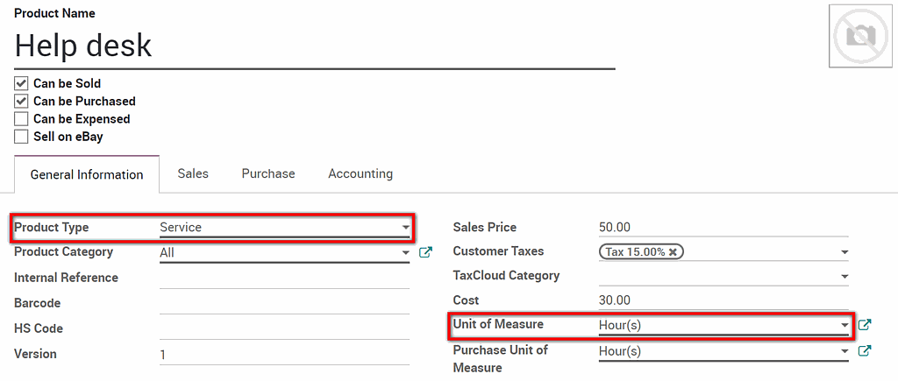This screenshot has width=898, height=381.
Task: Open Product Category external link icon
Action: (x=426, y=253)
